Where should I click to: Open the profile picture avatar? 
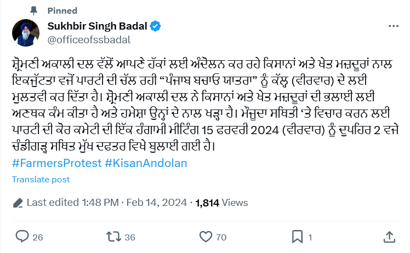click(x=26, y=33)
